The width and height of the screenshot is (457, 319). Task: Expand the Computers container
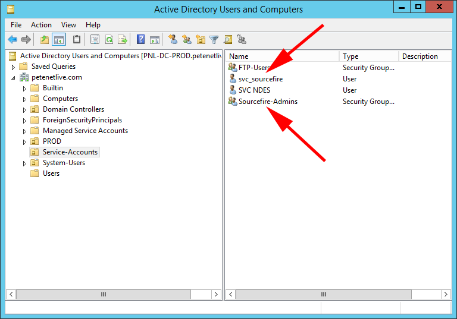tap(24, 99)
